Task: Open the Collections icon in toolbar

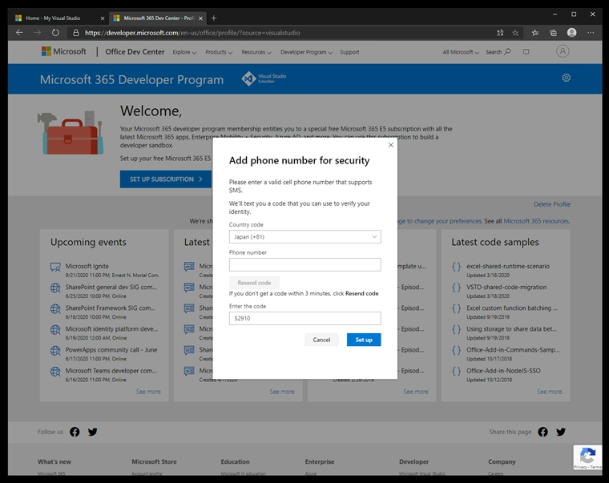Action: click(553, 33)
